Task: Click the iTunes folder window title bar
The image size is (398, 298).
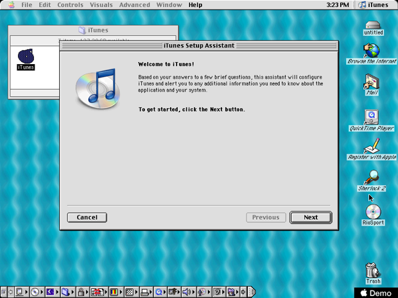Action: [93, 30]
